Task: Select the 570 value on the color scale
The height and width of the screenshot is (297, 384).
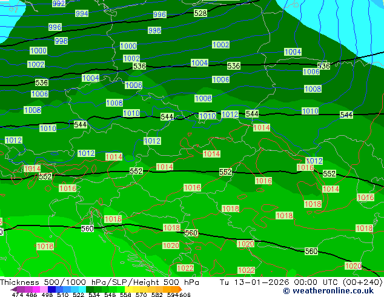Action: coord(140,295)
